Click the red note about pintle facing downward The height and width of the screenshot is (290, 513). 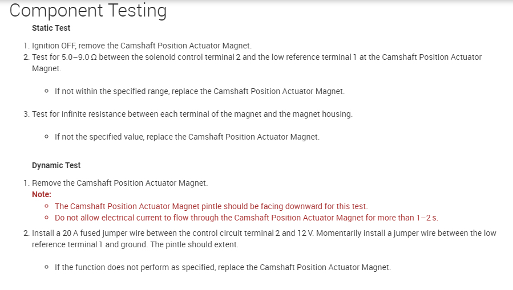(211, 206)
